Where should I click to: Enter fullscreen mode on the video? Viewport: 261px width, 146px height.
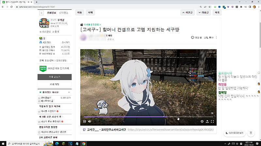212,121
